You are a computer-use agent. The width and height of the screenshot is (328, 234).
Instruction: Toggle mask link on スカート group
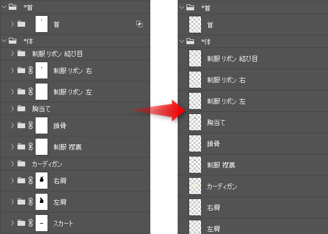(31, 223)
